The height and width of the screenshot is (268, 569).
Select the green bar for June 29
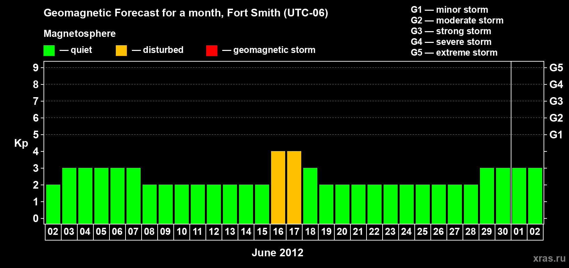coord(487,196)
